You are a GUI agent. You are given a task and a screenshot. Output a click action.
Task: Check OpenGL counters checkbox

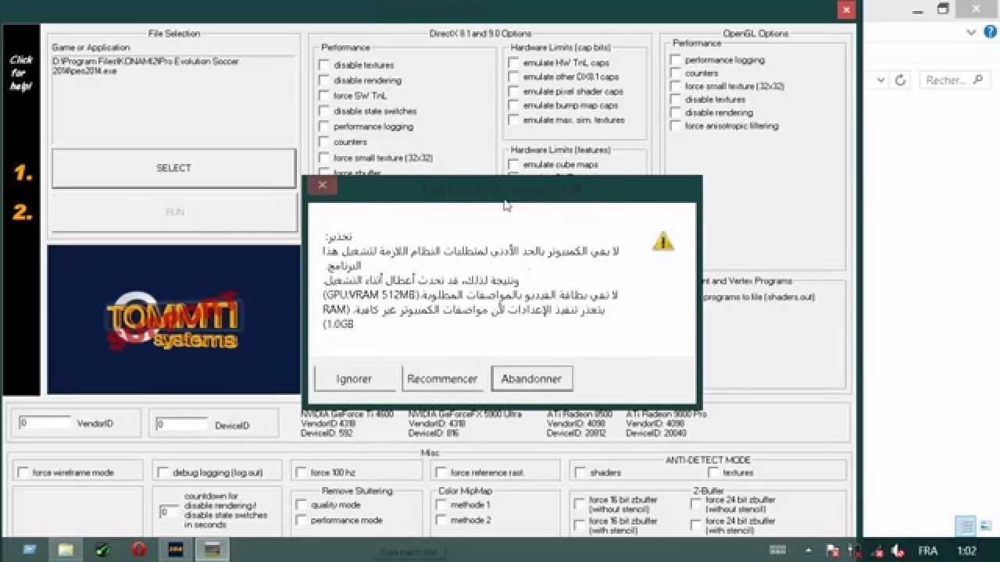point(676,73)
